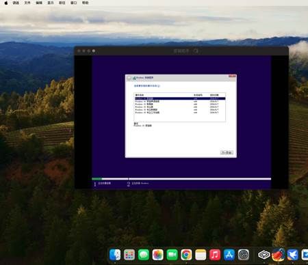308x265 pixels.
Task: Open the 显示 (View) menu
Action: pos(51,3)
